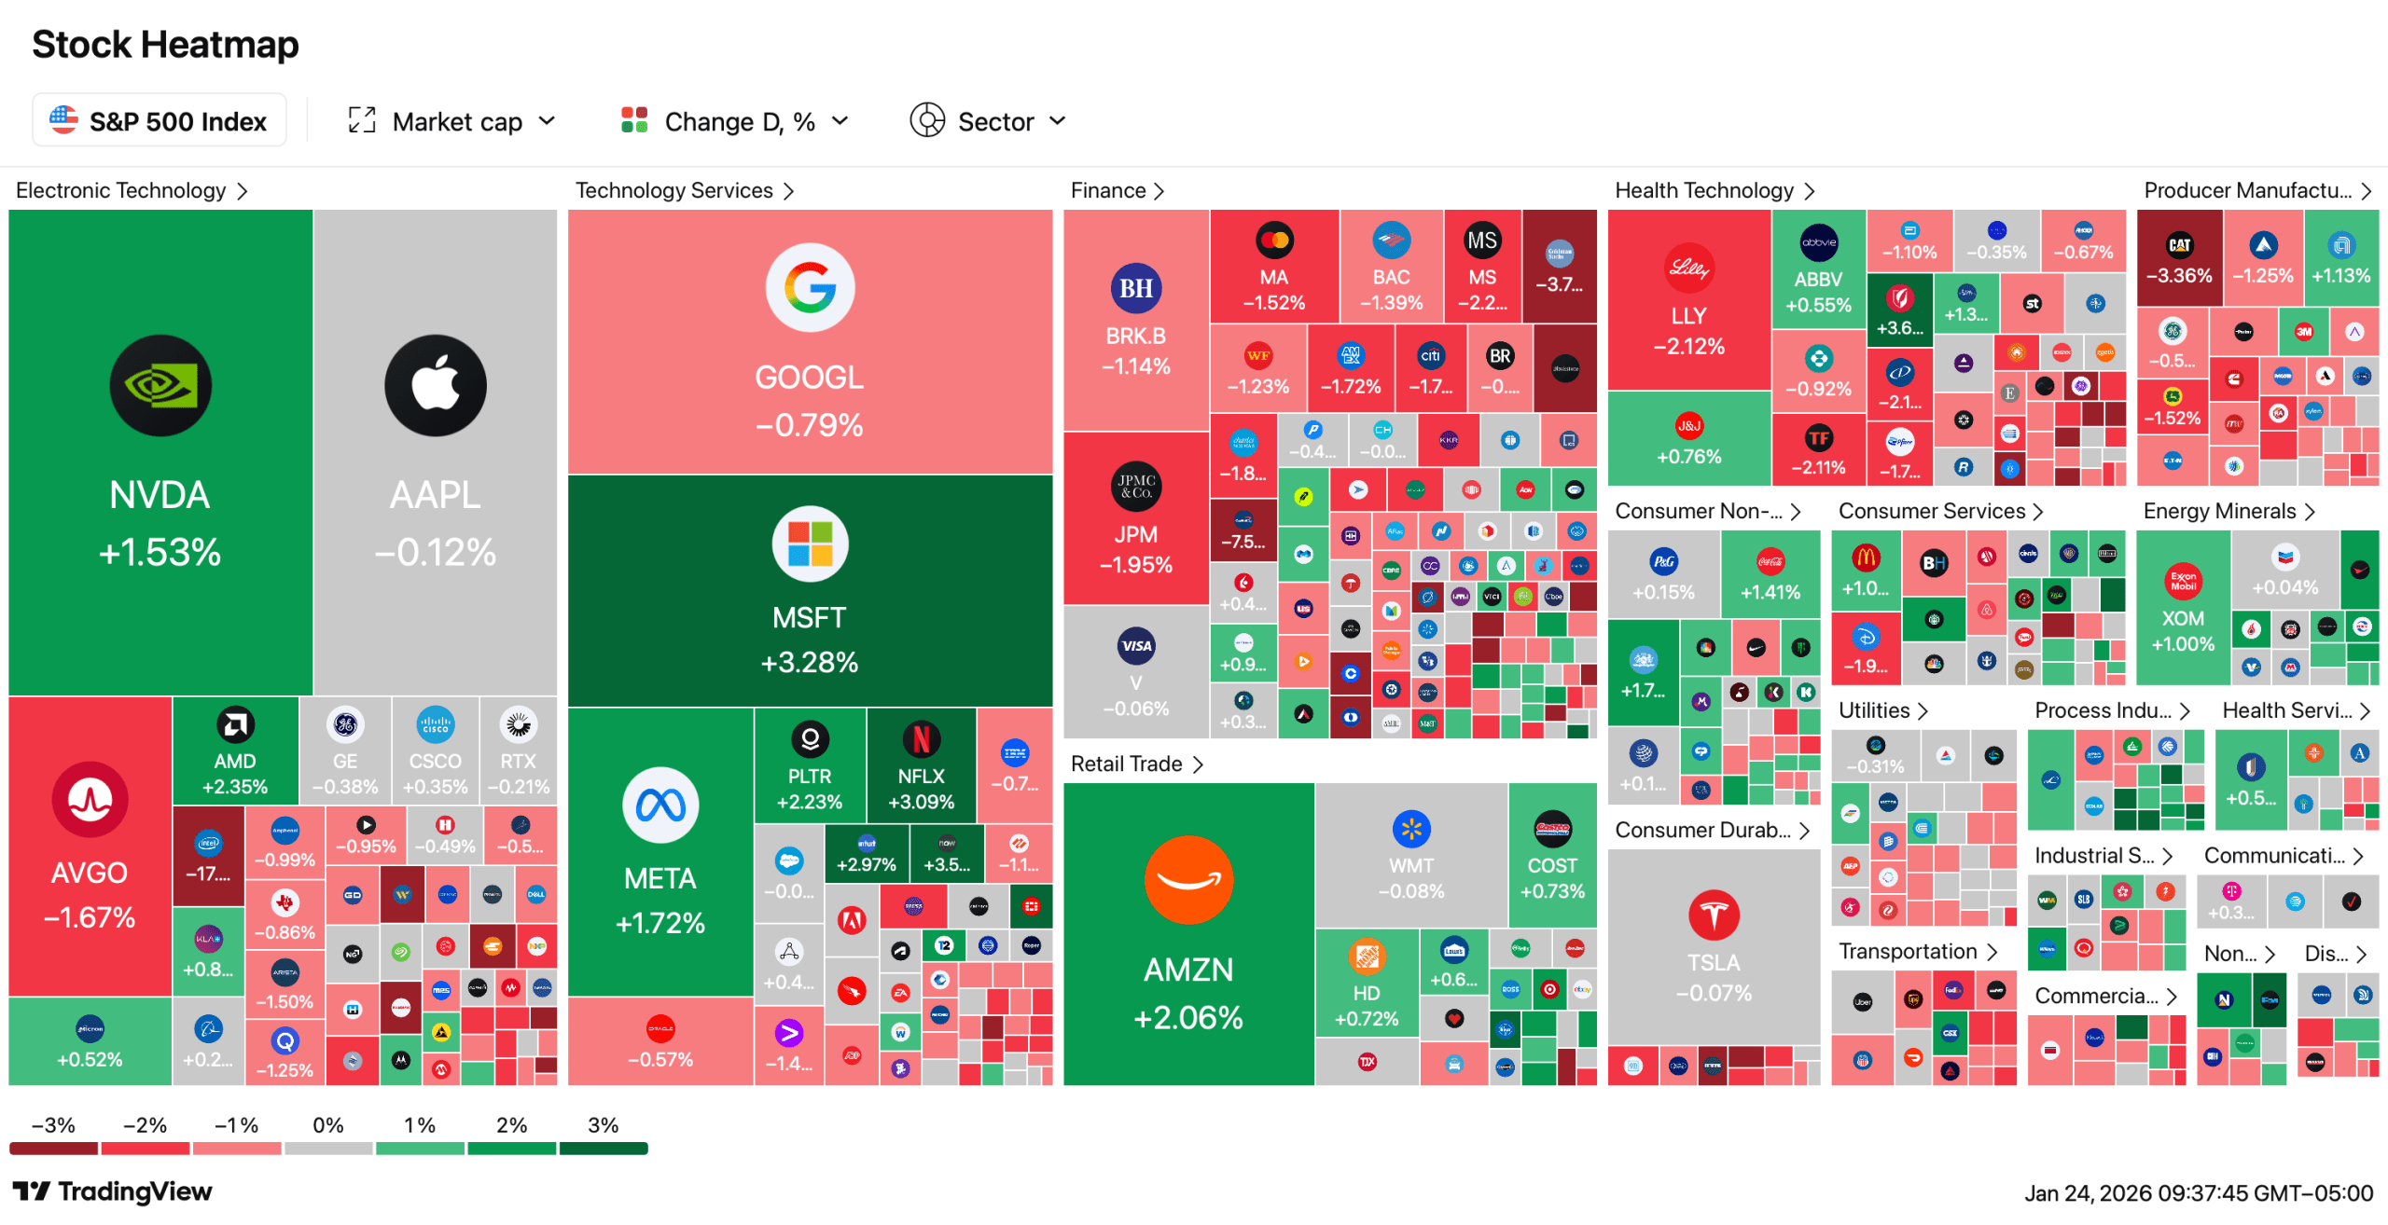Open the Market cap size dropdown

coord(452,121)
